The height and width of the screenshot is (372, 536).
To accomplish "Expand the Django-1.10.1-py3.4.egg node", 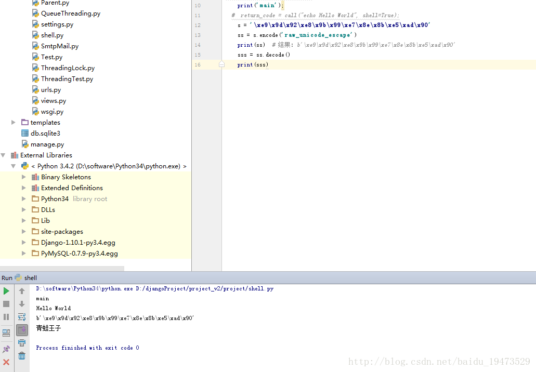I will [23, 243].
